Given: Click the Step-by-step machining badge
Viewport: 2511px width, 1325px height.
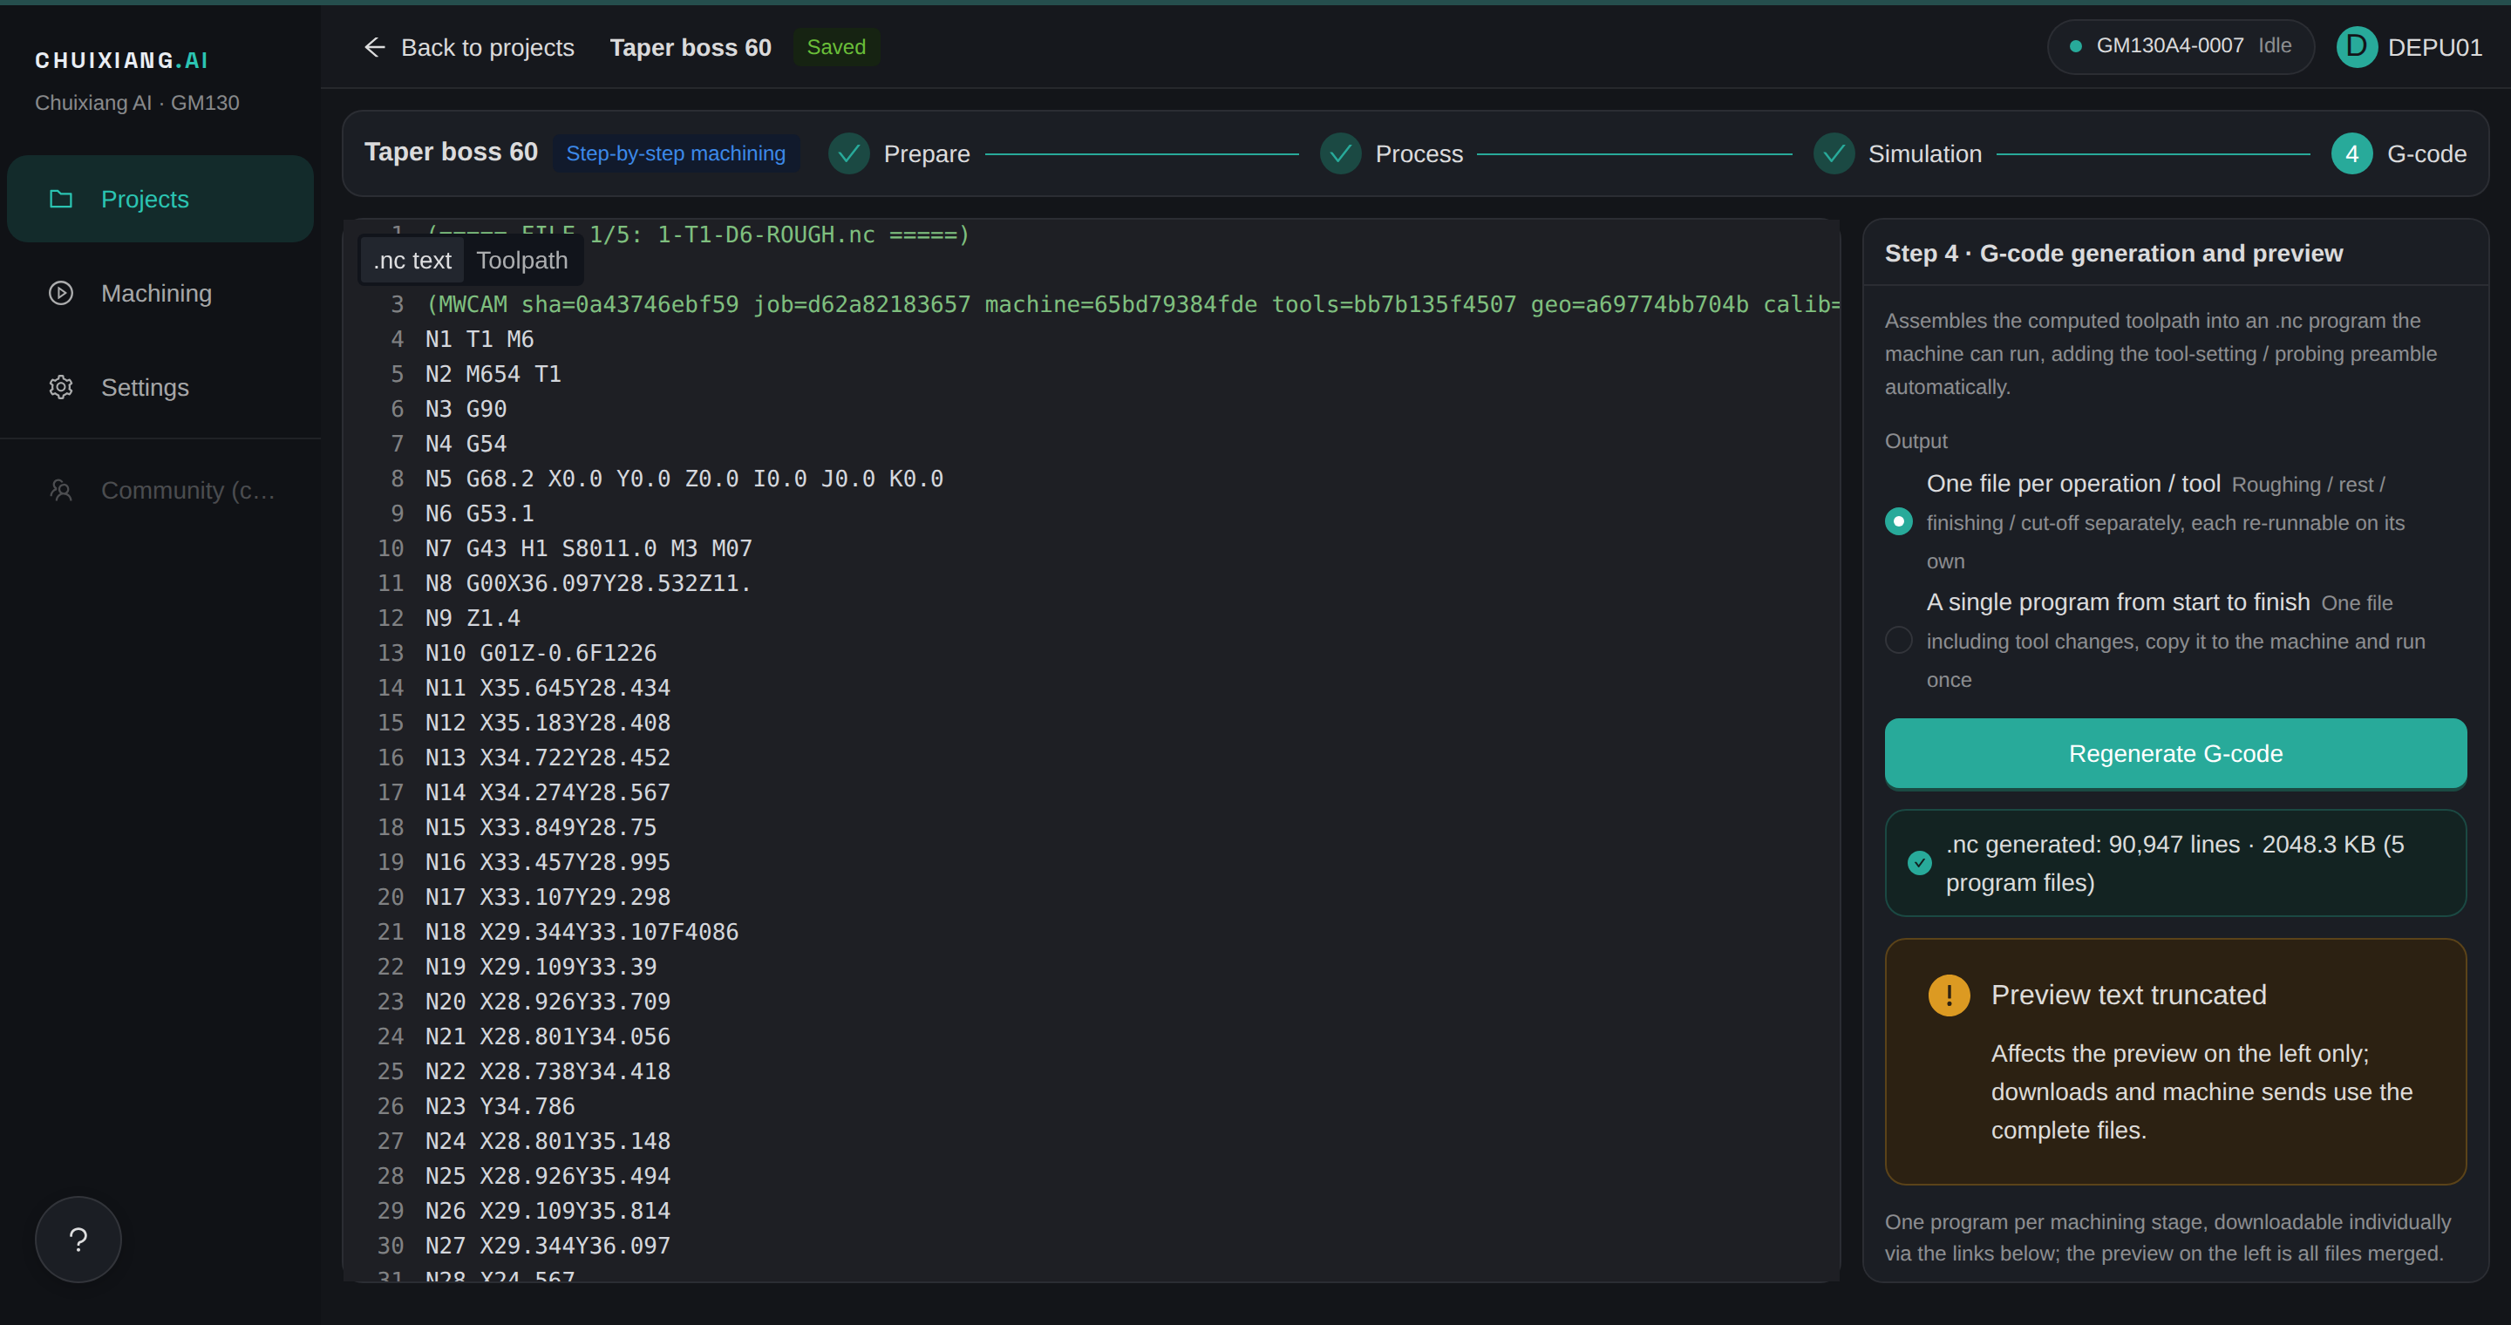Looking at the screenshot, I should [676, 154].
